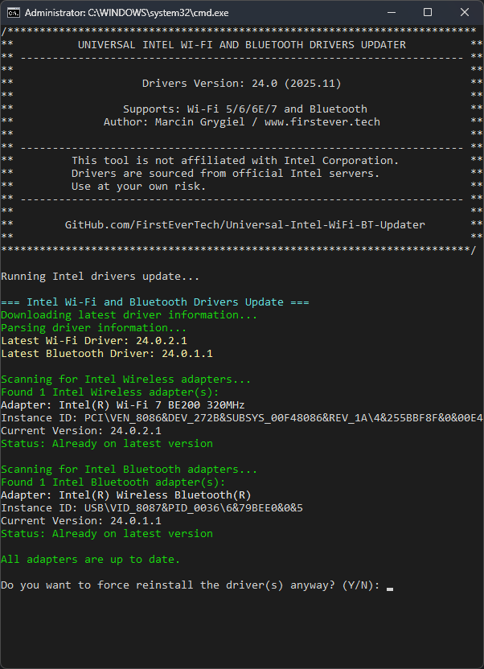Click the Wi-Fi 7 BE200 320MHz adapter name
The width and height of the screenshot is (484, 669).
coord(151,405)
